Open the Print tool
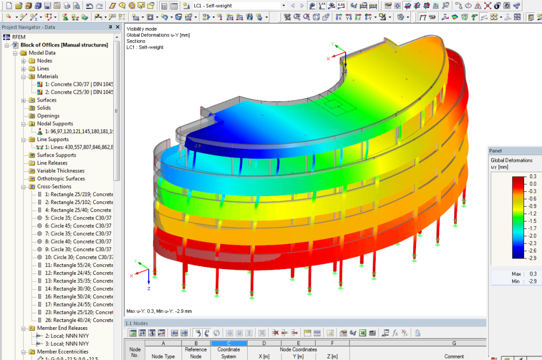Image resolution: width=542 pixels, height=360 pixels. 67,5
